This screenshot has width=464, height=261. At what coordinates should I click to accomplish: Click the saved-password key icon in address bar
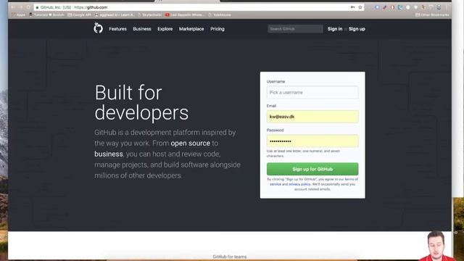click(352, 7)
